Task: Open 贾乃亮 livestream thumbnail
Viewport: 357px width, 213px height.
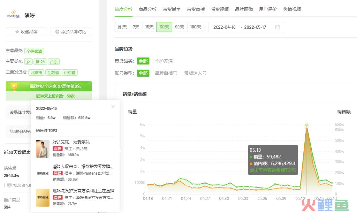Action: point(43,149)
